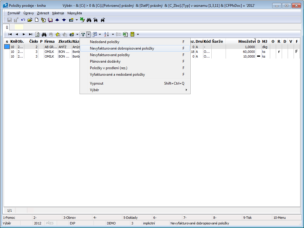
Task: Open the Zobrazit menu
Action: tap(43, 13)
